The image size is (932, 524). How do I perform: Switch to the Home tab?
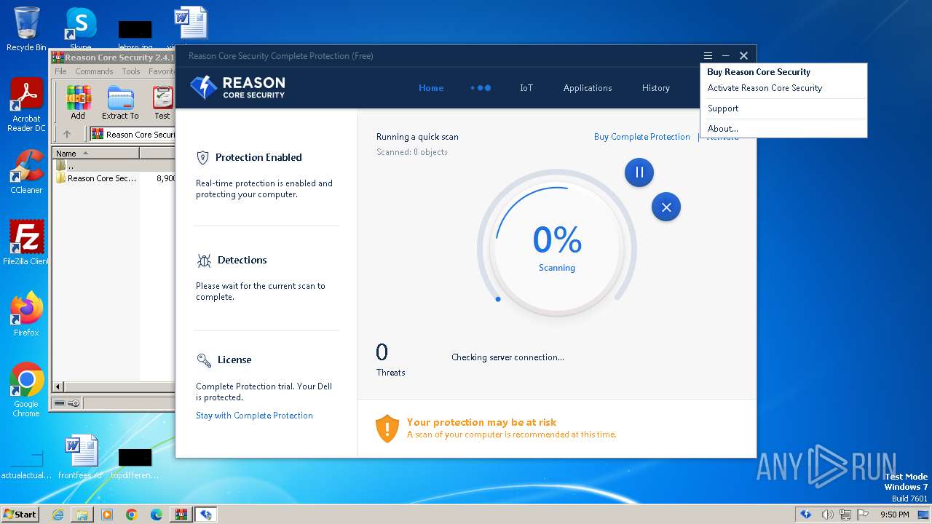431,87
